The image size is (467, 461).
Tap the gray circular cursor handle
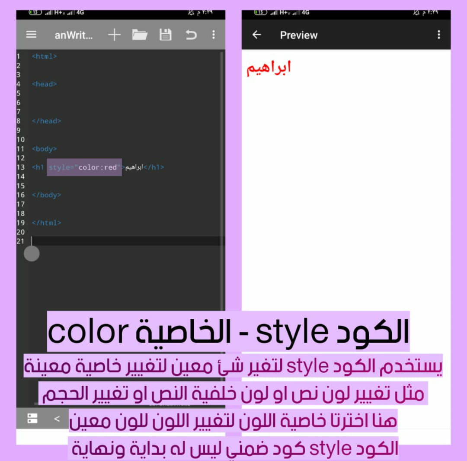(x=32, y=253)
